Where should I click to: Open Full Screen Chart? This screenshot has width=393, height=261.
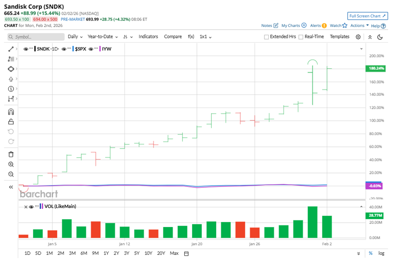367,16
